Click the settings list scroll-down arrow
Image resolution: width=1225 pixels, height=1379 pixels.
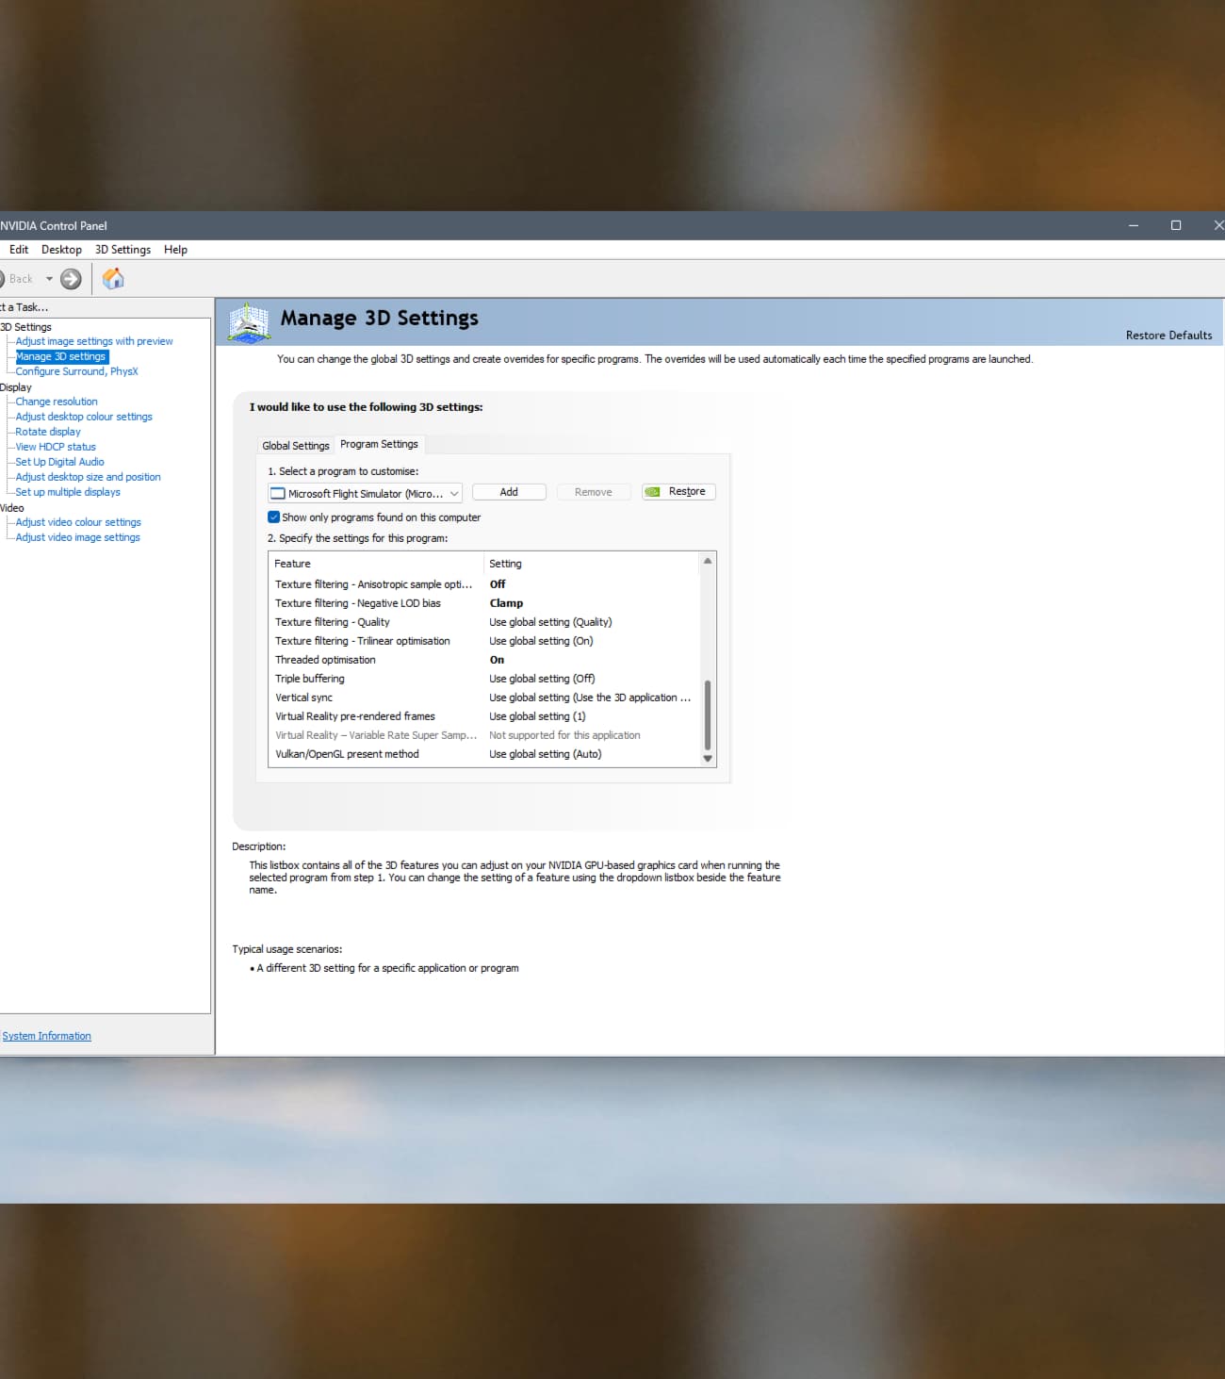pos(708,759)
